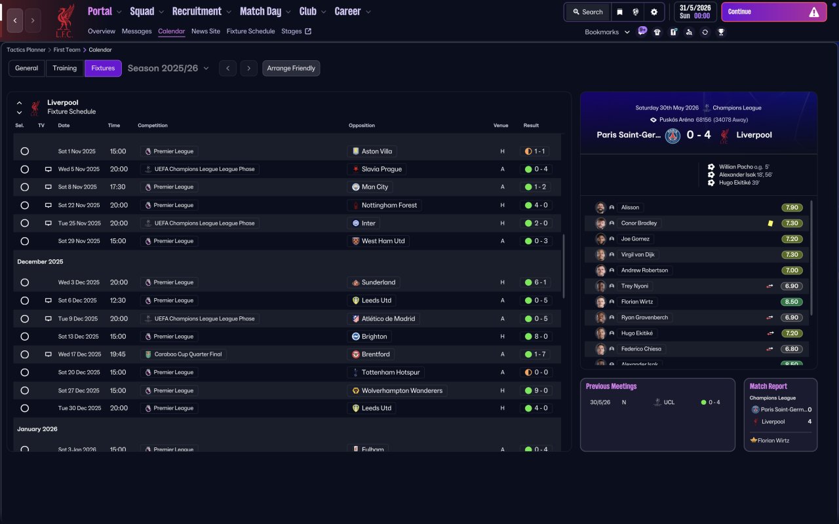
Task: Click the circular arrows icon in bookmarks bar
Action: tap(705, 32)
